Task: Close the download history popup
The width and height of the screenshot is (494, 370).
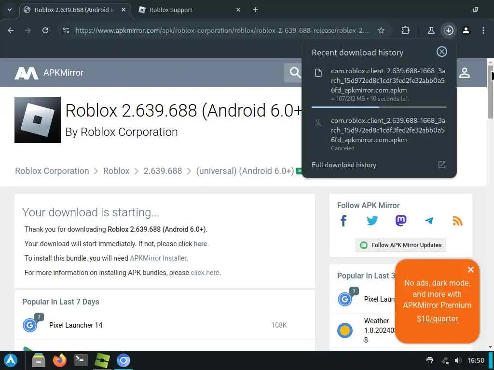Action: 442,52
